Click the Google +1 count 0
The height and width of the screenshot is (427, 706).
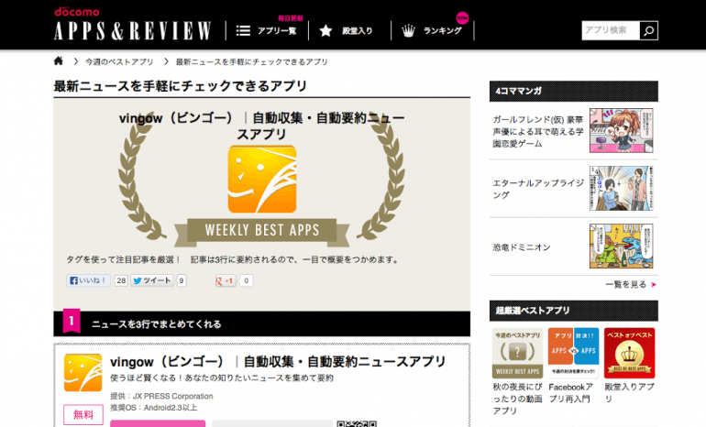246,280
